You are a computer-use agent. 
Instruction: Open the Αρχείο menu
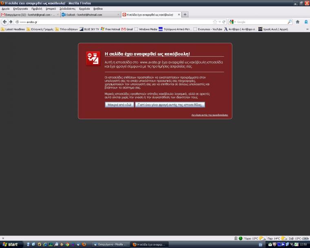click(6, 9)
